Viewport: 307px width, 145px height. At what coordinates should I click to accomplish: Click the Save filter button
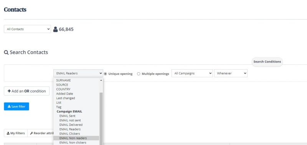coord(17,106)
